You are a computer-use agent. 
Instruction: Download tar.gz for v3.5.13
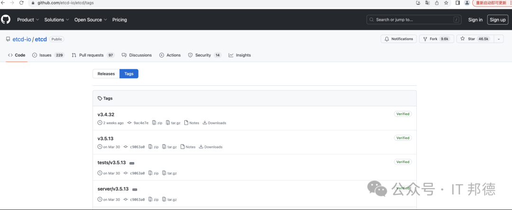tap(169, 147)
